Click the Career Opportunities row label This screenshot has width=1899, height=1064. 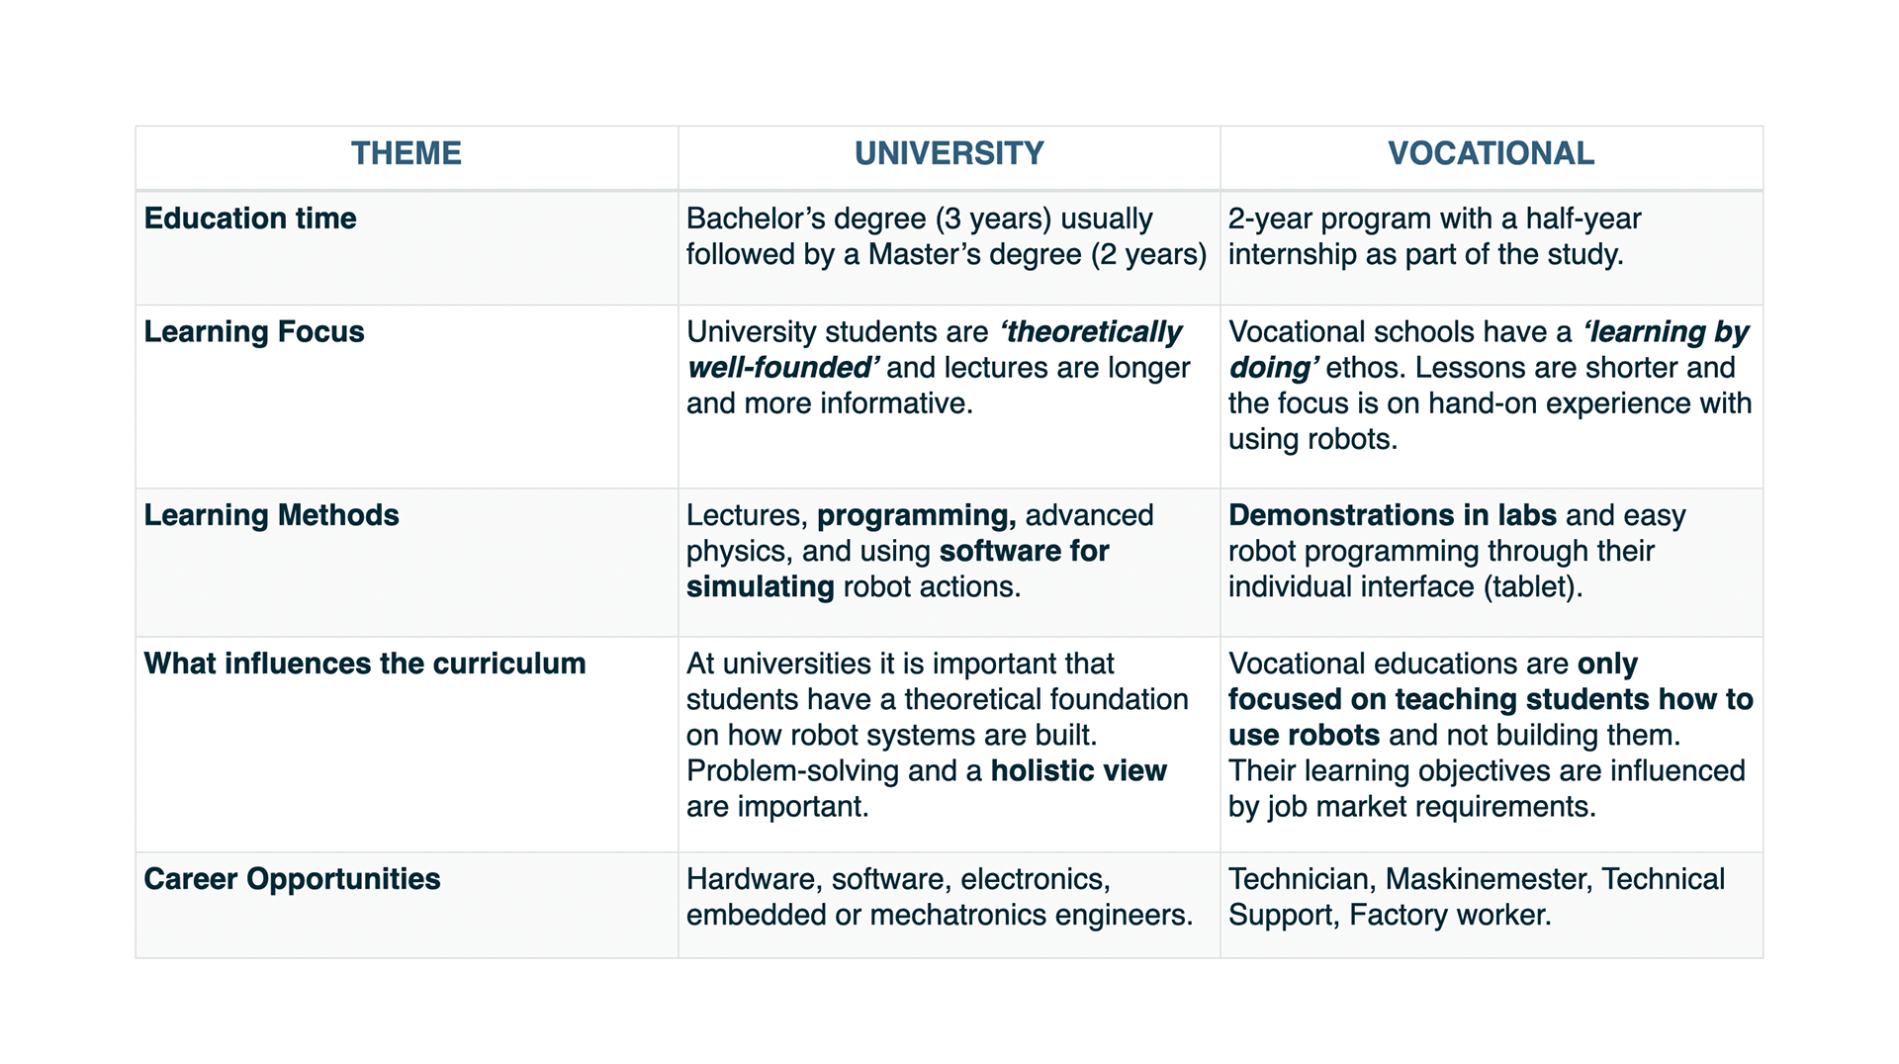coord(292,879)
